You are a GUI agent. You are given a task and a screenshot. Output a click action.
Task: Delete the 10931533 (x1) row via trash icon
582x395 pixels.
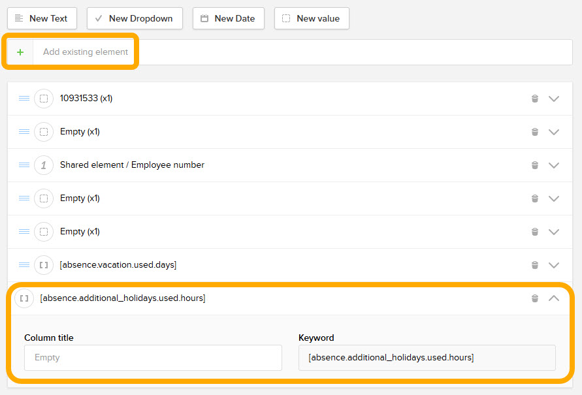point(534,99)
